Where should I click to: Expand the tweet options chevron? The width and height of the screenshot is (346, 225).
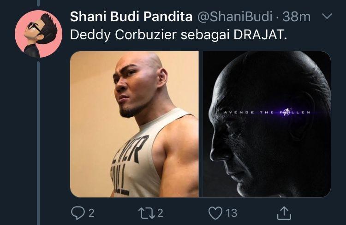point(327,16)
